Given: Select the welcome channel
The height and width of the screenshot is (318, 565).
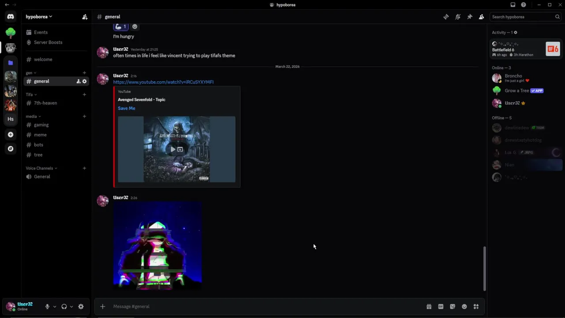Looking at the screenshot, I should tap(56, 60).
